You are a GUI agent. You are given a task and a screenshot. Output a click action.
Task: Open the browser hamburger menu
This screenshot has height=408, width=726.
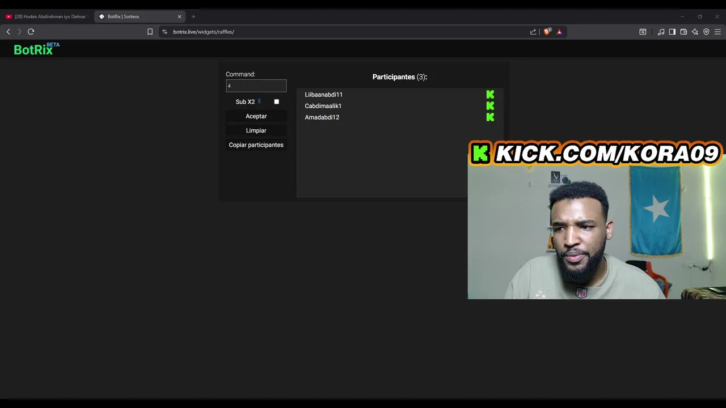pos(717,32)
